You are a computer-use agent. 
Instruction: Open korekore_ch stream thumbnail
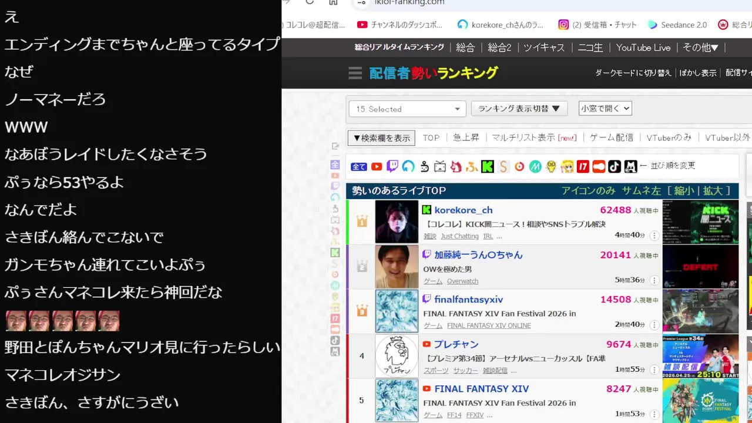(x=700, y=221)
